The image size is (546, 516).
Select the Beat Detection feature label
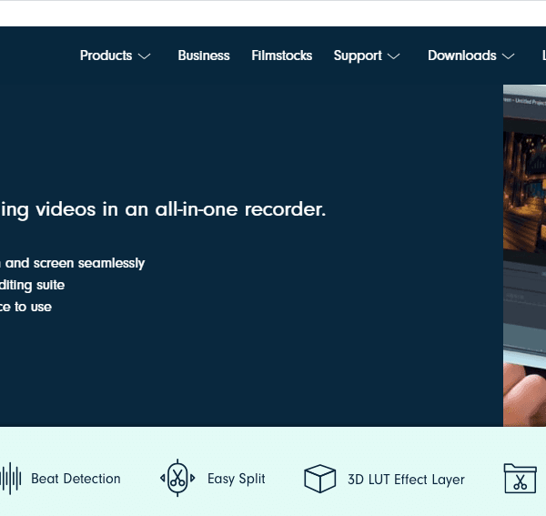point(76,479)
